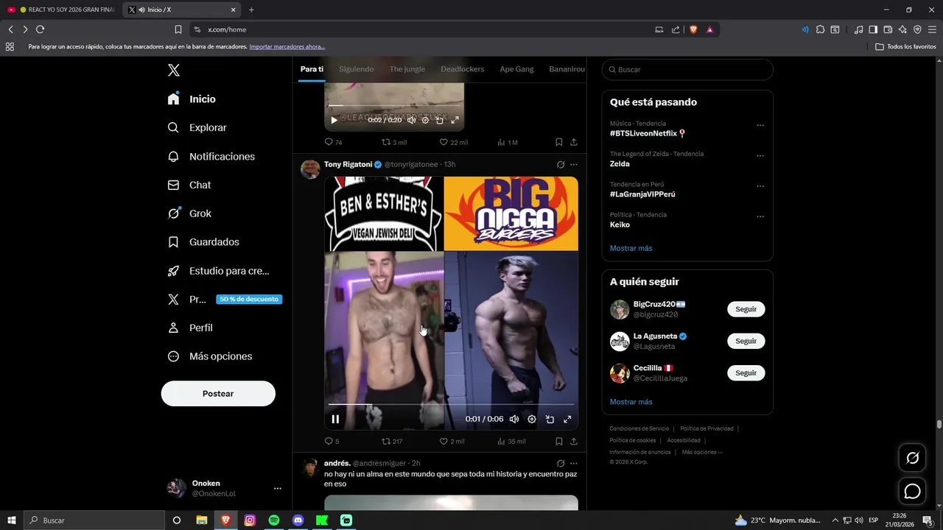Go to Inicio in the sidebar
The height and width of the screenshot is (530, 943).
coord(192,99)
